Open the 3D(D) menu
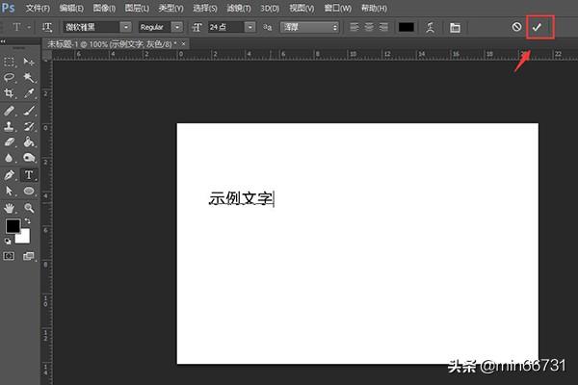This screenshot has width=578, height=385. 270,8
